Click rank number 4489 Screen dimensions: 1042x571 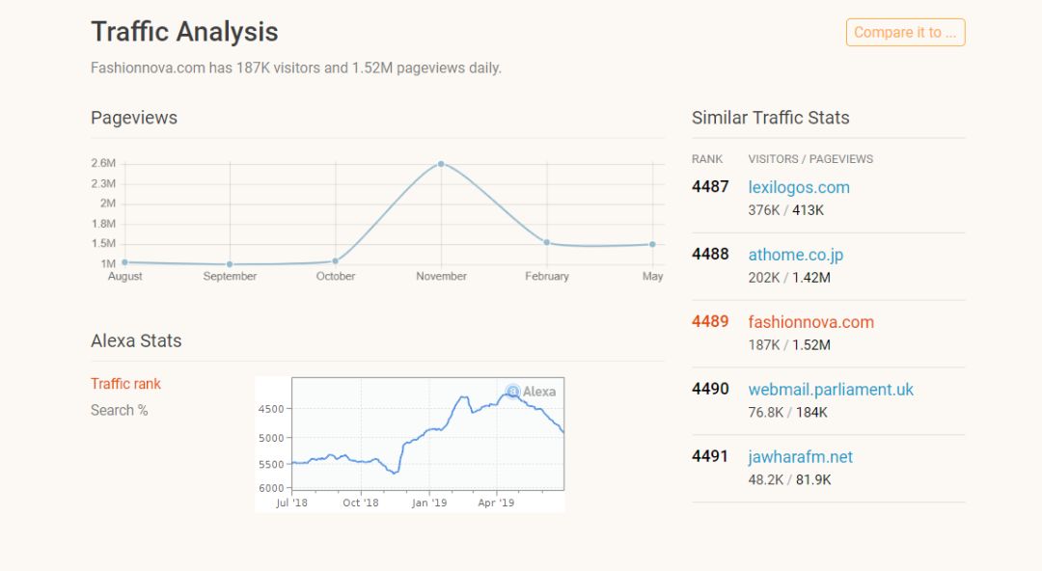[710, 322]
